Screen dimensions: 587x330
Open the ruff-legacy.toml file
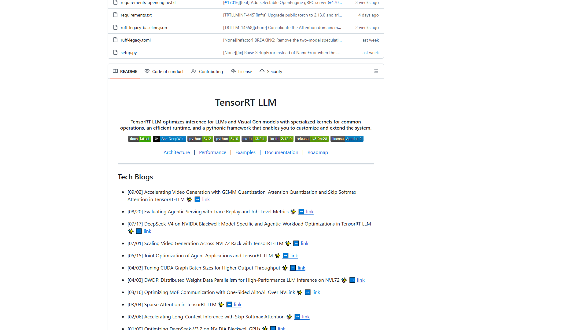click(136, 40)
